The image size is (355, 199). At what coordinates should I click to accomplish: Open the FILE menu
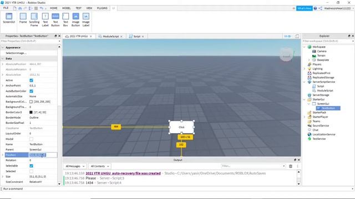[6, 8]
